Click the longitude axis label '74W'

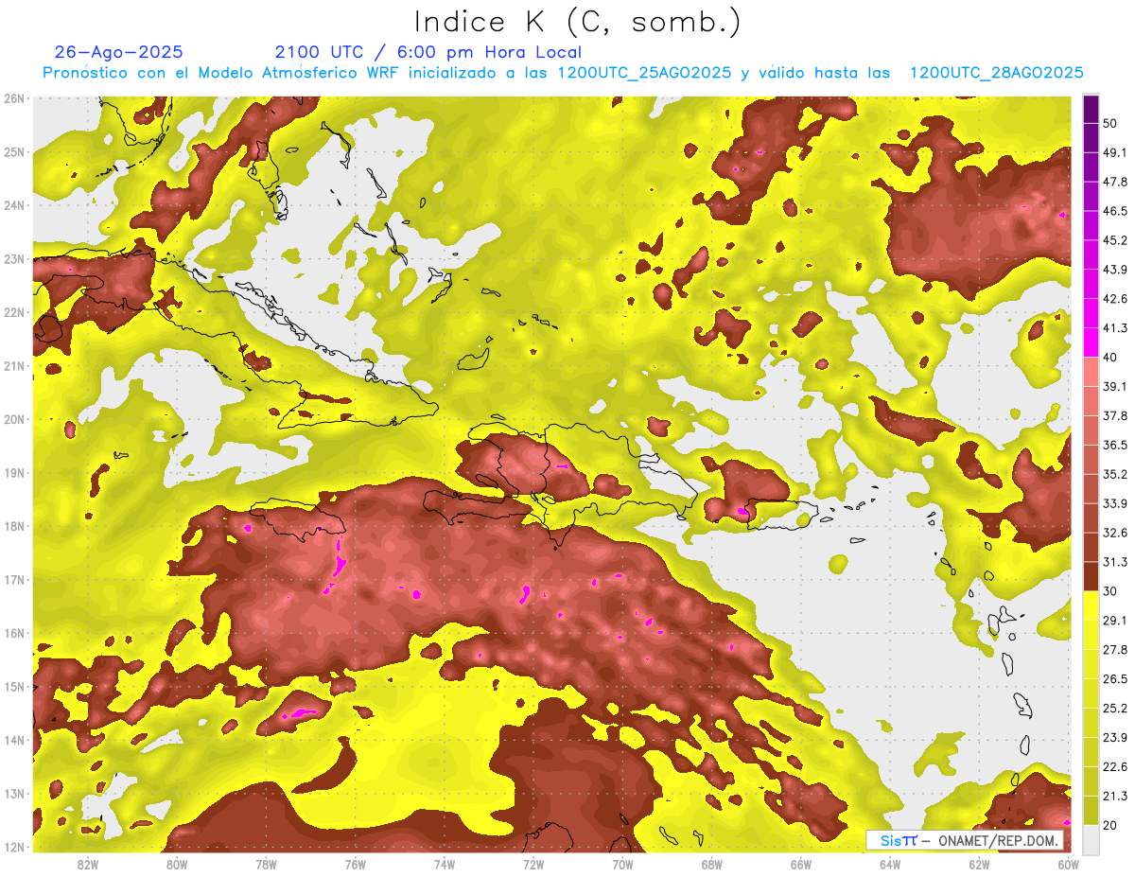point(445,864)
